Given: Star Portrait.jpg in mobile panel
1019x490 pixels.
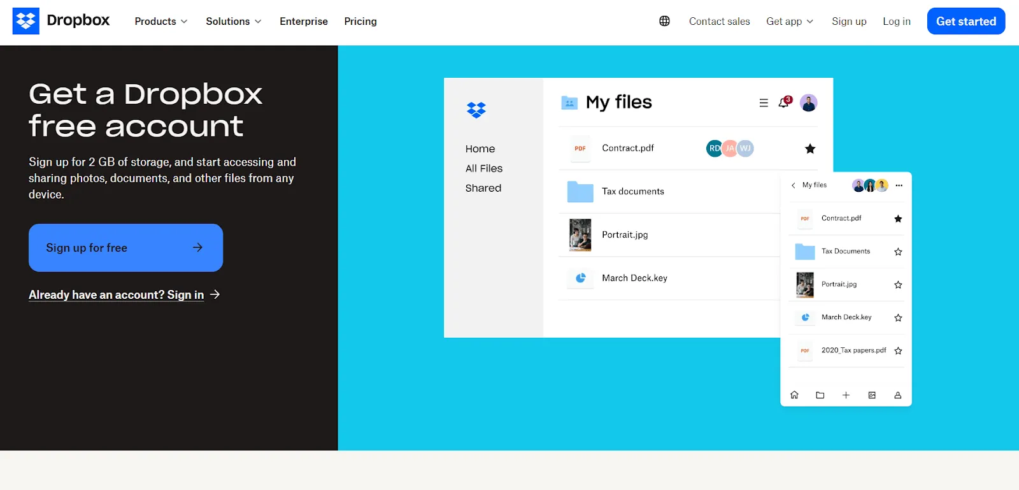Looking at the screenshot, I should point(898,285).
